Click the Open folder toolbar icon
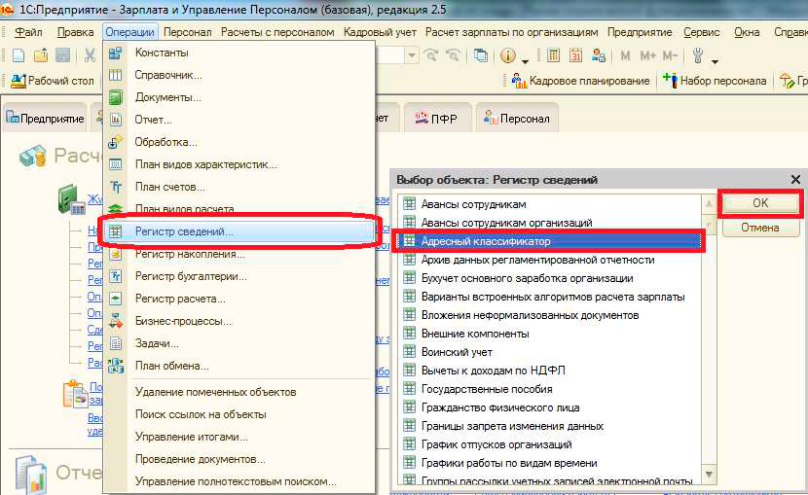 (x=40, y=55)
